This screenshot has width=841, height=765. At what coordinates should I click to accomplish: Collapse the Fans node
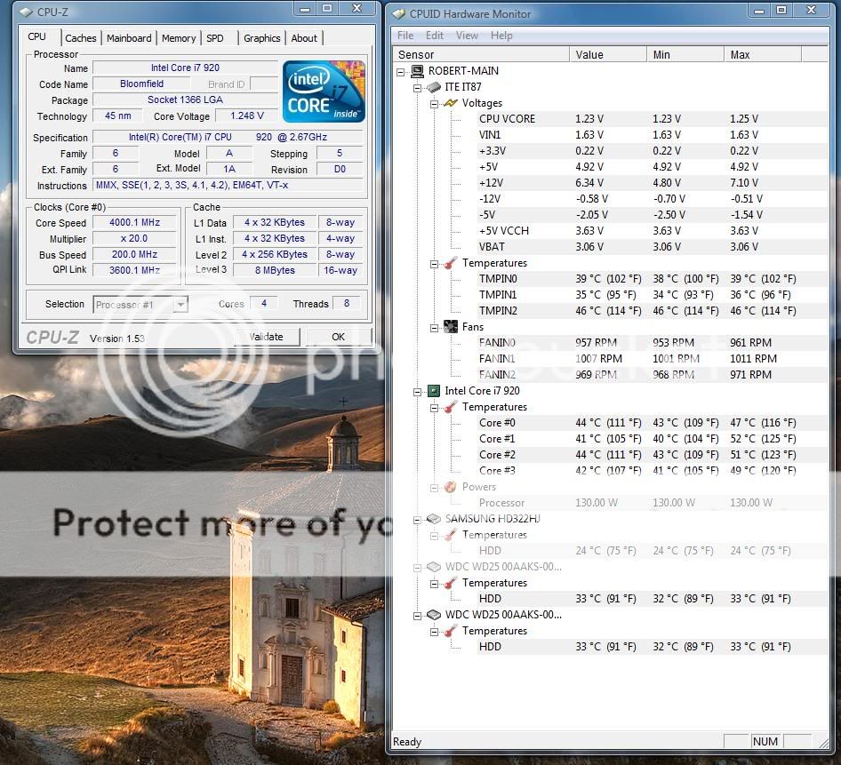pos(435,328)
